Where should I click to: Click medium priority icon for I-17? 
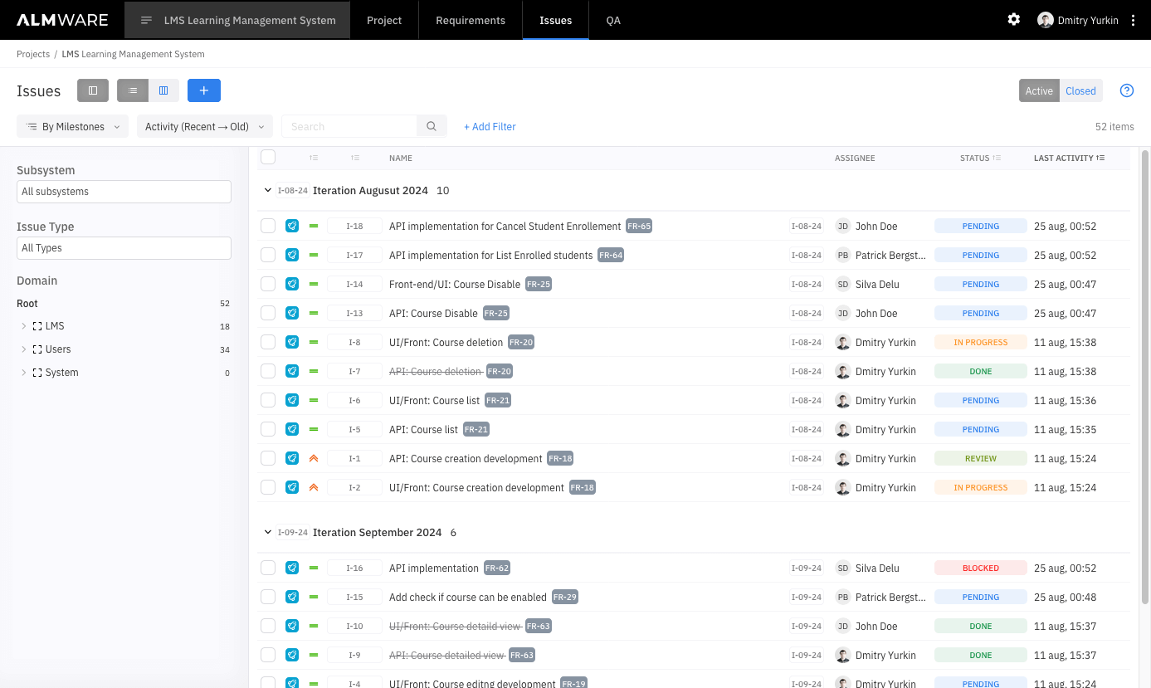coord(314,255)
